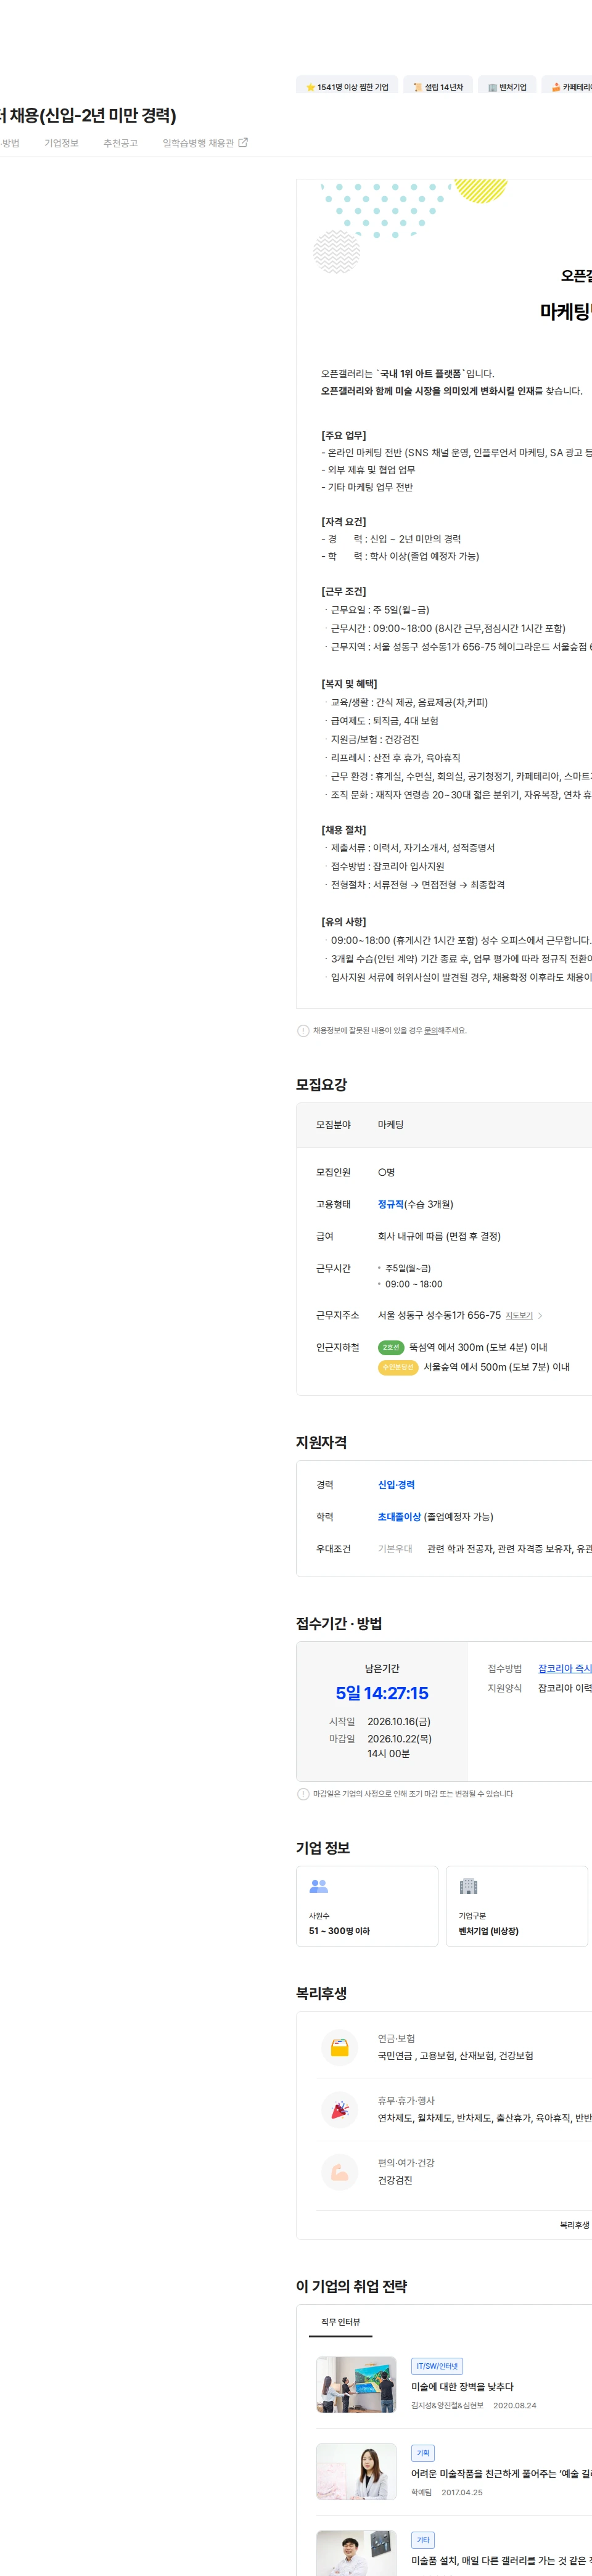Click the 국민연금, 고용보험 benefits text
Screen dimensions: 592x2576
point(455,2056)
